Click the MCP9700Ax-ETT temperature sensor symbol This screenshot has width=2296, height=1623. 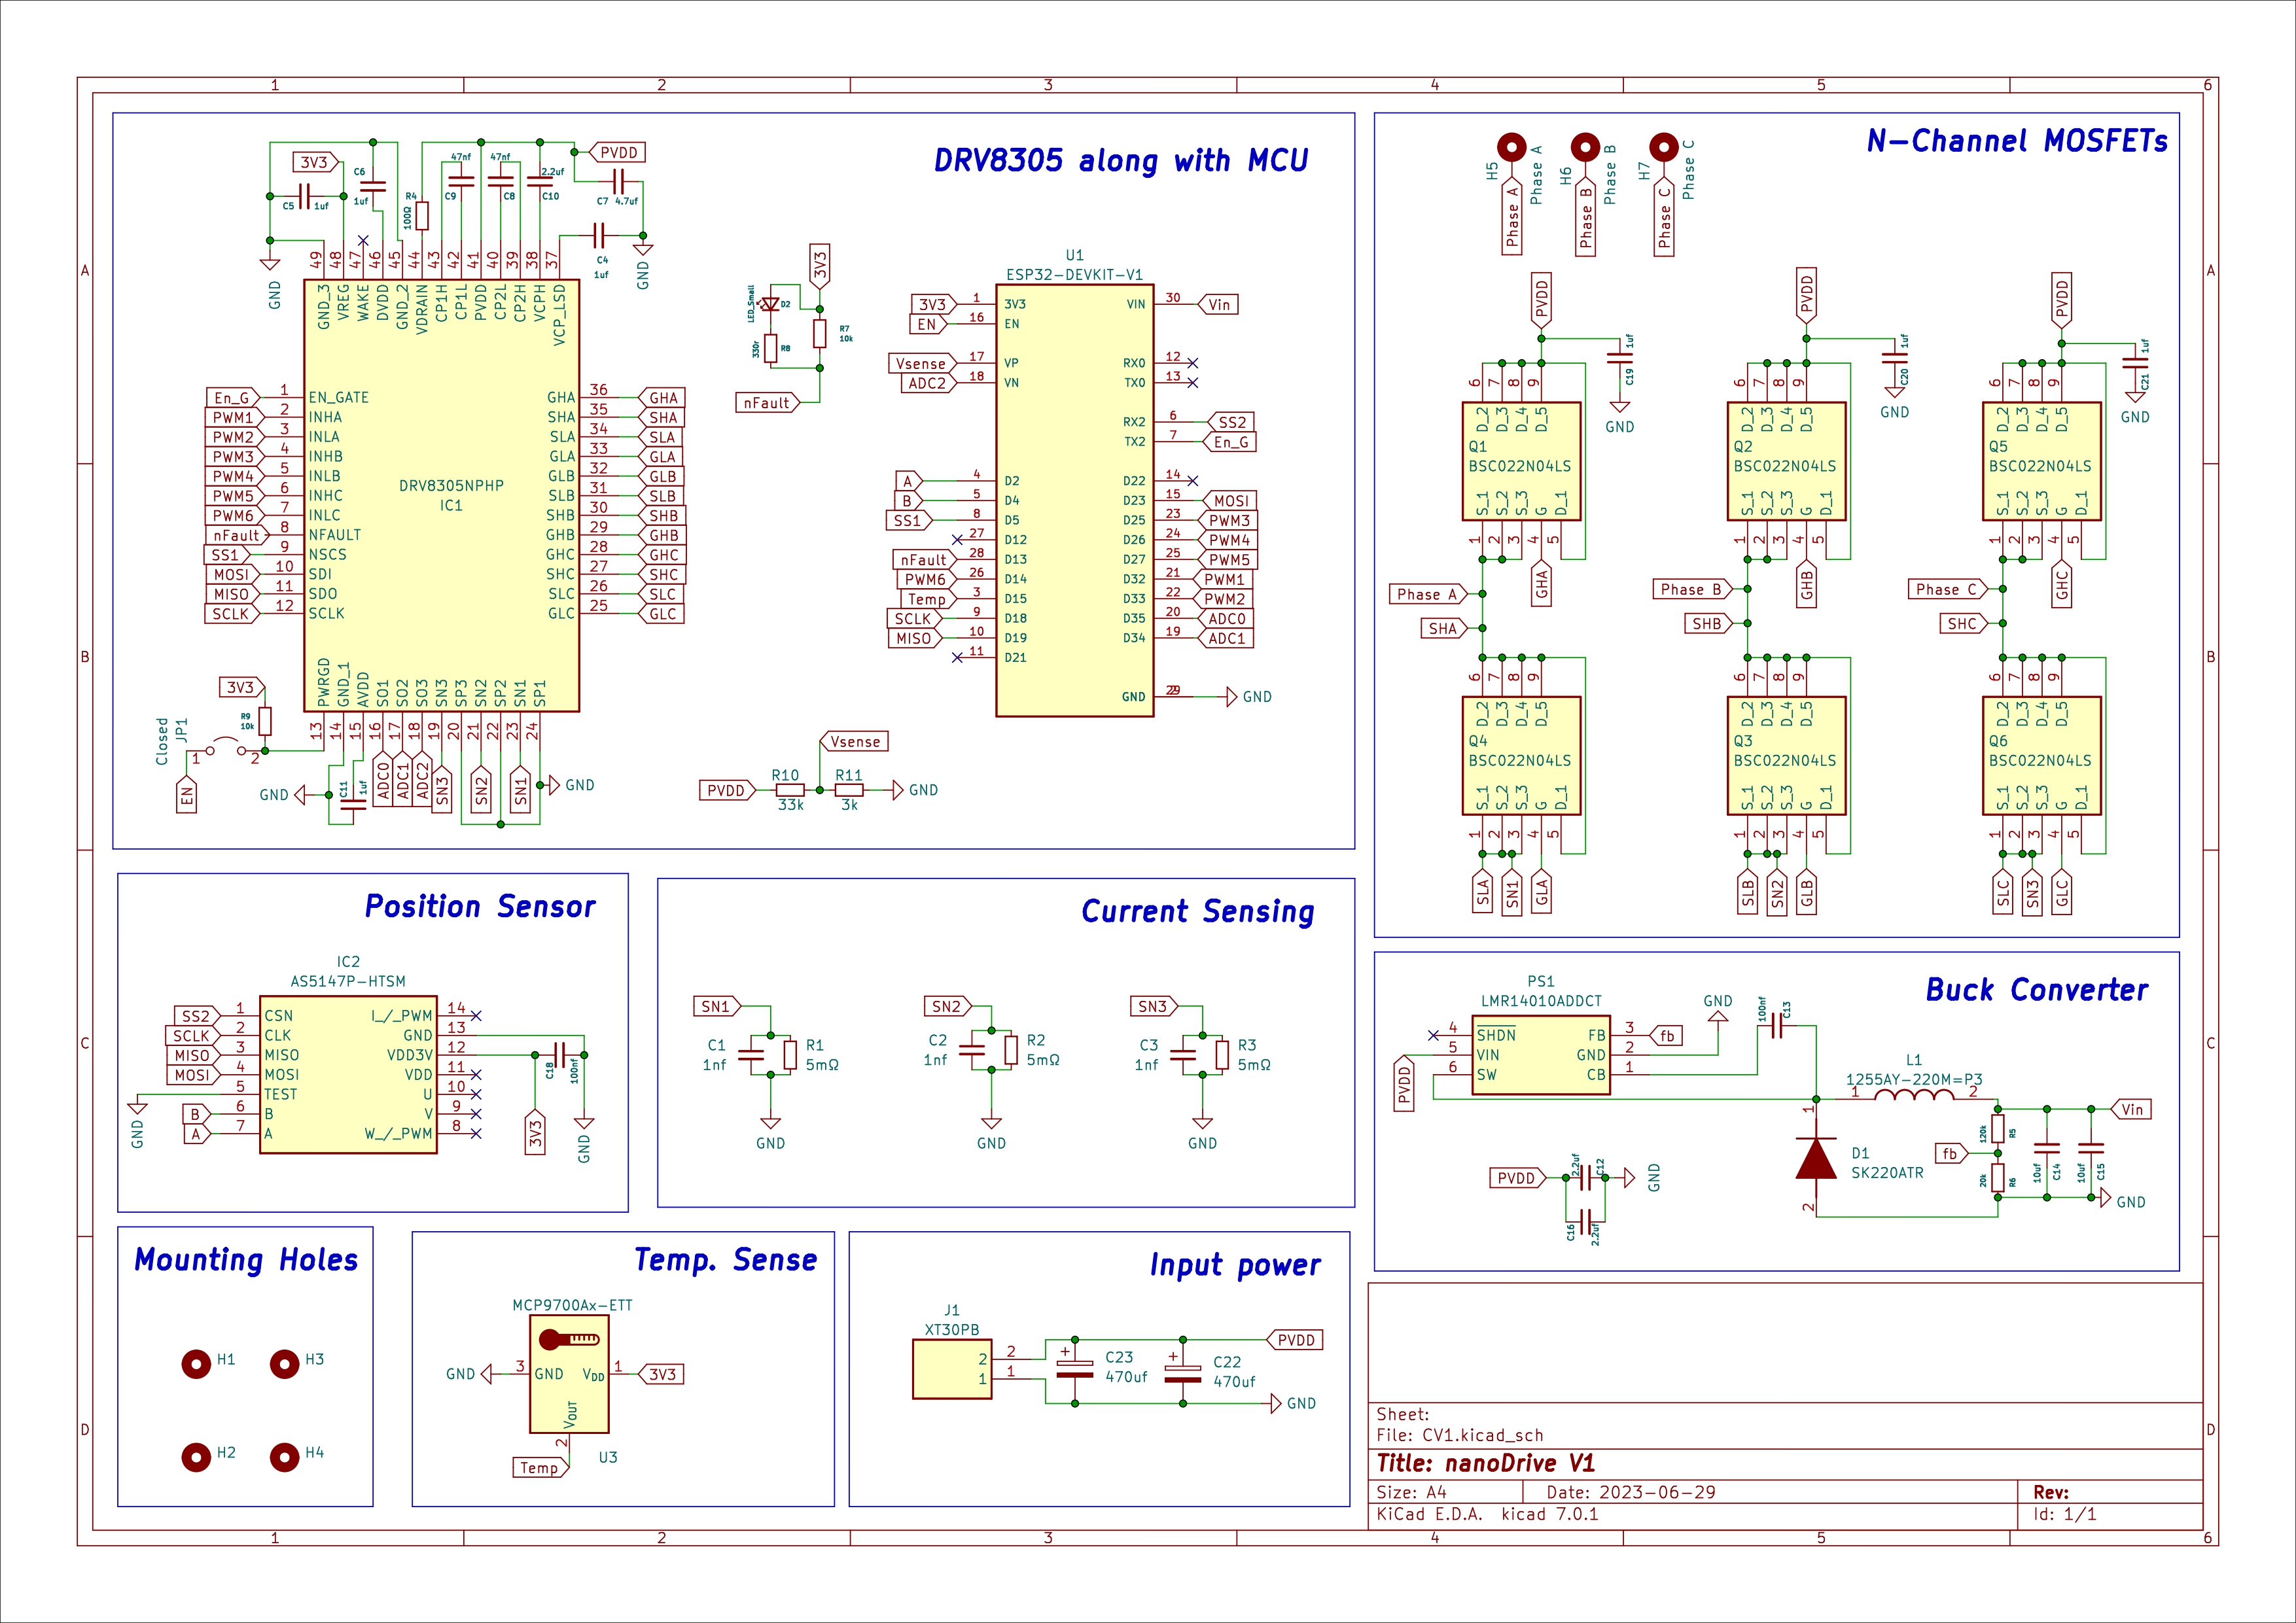tap(569, 1374)
